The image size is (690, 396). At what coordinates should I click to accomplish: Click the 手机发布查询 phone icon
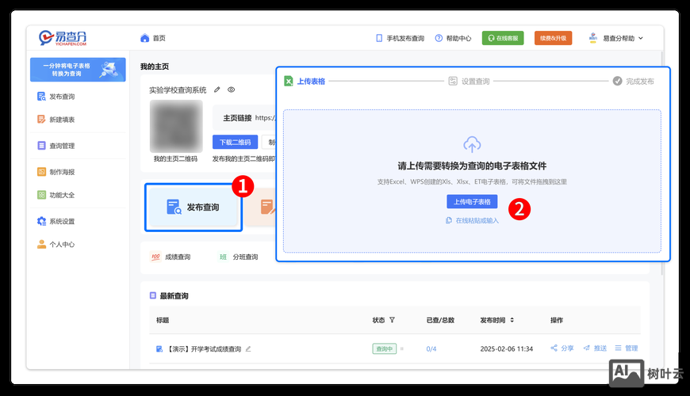click(379, 38)
